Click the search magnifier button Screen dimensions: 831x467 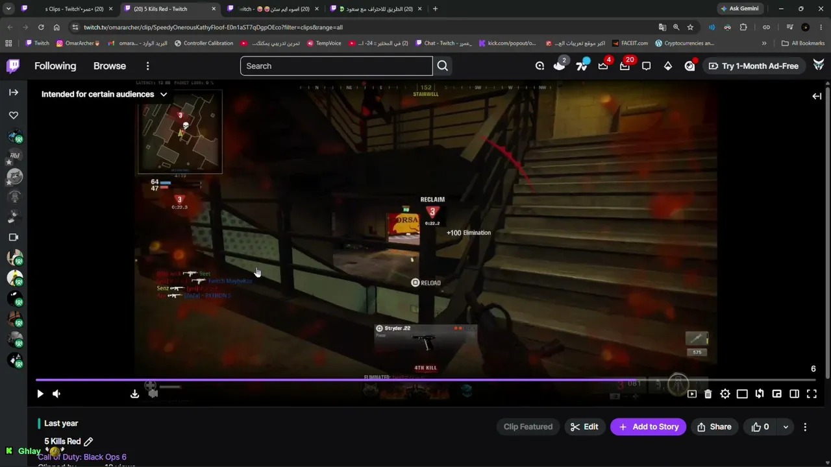pyautogui.click(x=443, y=66)
